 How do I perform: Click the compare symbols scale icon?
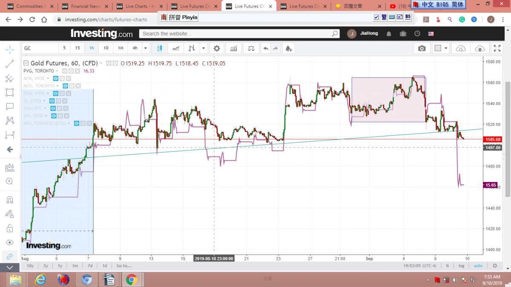251,48
